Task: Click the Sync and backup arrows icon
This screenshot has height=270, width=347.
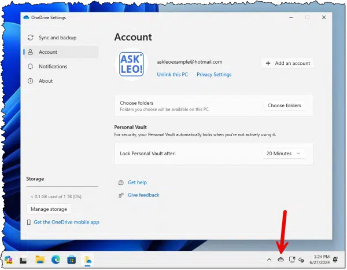Action: (31, 38)
